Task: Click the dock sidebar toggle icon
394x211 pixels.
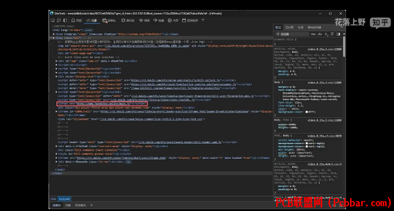Action: tap(65, 21)
